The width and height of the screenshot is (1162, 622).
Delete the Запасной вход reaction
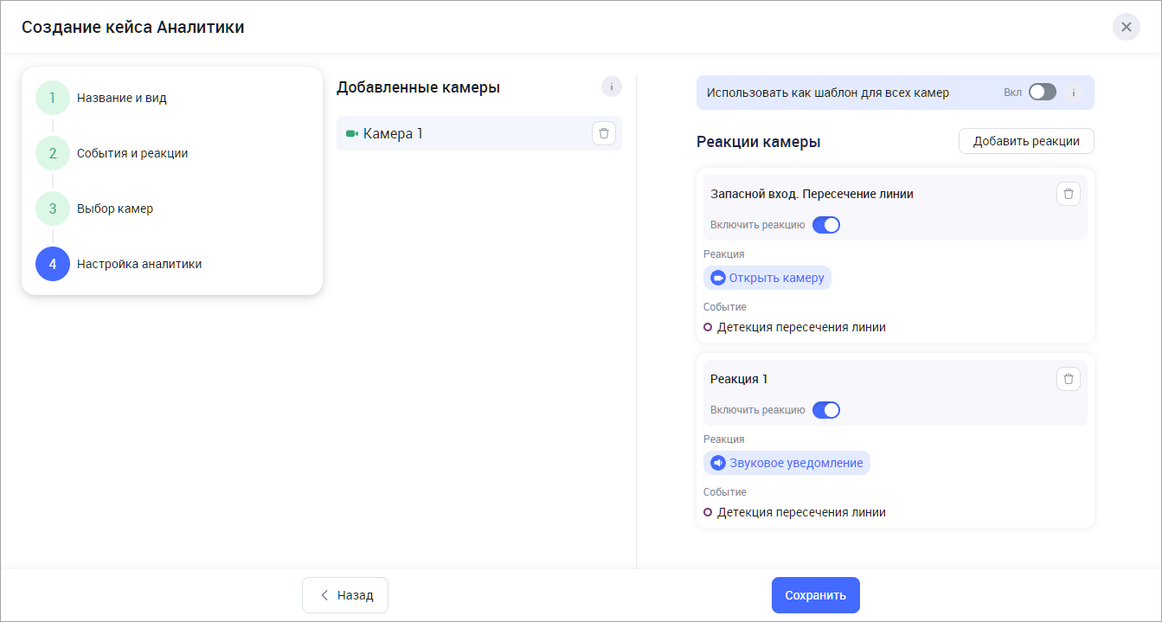[1068, 194]
